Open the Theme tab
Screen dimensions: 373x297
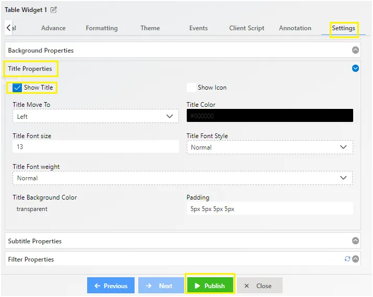[x=150, y=28]
